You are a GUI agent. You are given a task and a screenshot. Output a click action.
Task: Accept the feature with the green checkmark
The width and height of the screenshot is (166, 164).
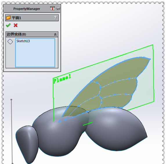pyautogui.click(x=8, y=25)
